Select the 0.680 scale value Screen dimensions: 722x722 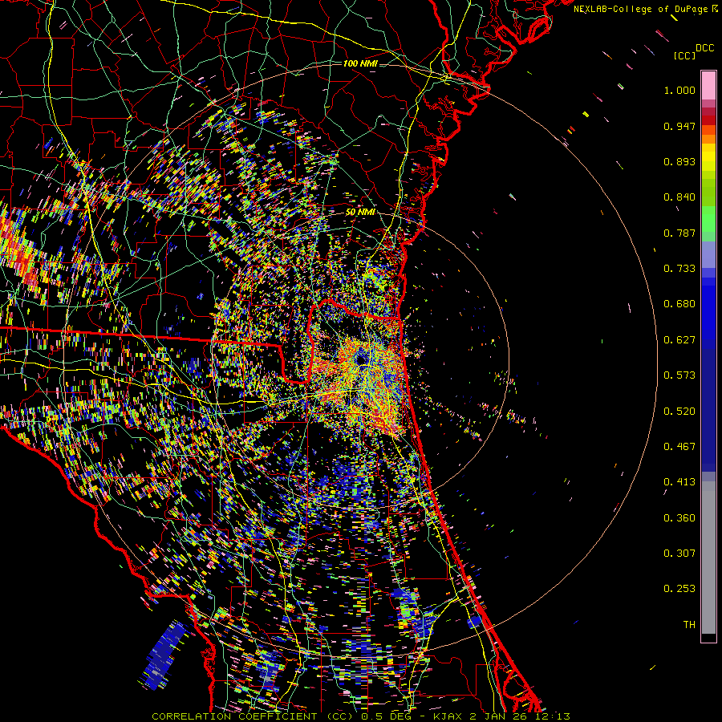click(679, 304)
